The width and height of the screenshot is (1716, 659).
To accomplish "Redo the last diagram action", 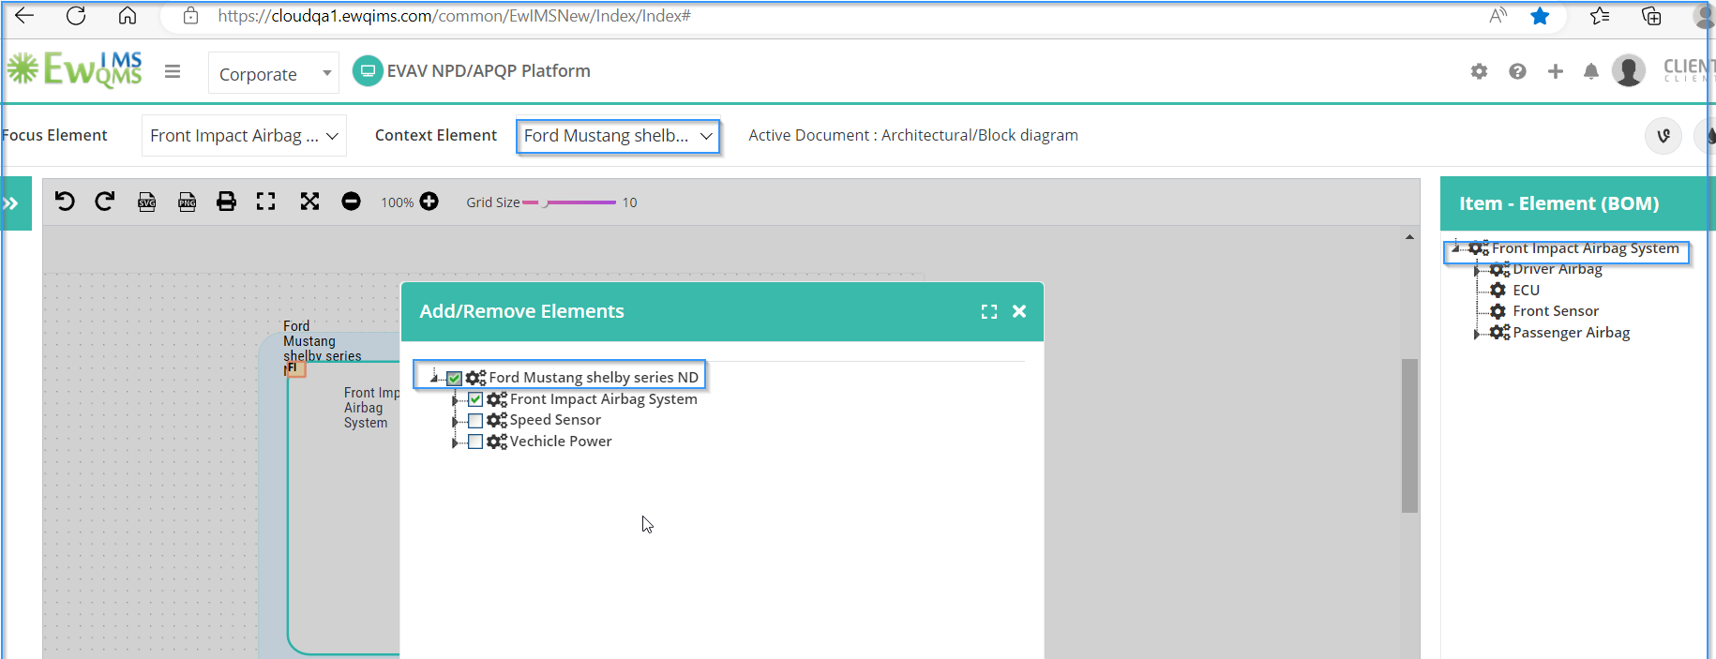I will [x=105, y=202].
